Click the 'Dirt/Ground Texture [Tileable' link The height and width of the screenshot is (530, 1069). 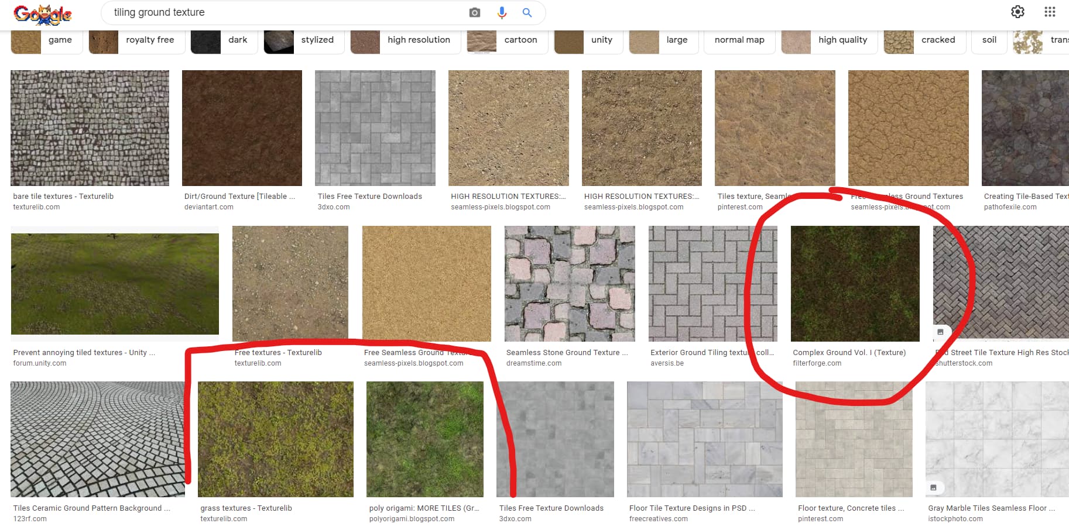coord(239,197)
